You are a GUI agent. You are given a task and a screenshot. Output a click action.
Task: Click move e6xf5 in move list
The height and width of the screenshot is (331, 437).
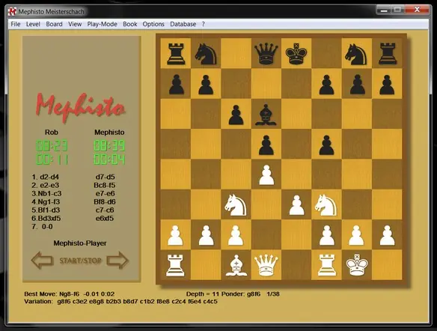coord(105,219)
